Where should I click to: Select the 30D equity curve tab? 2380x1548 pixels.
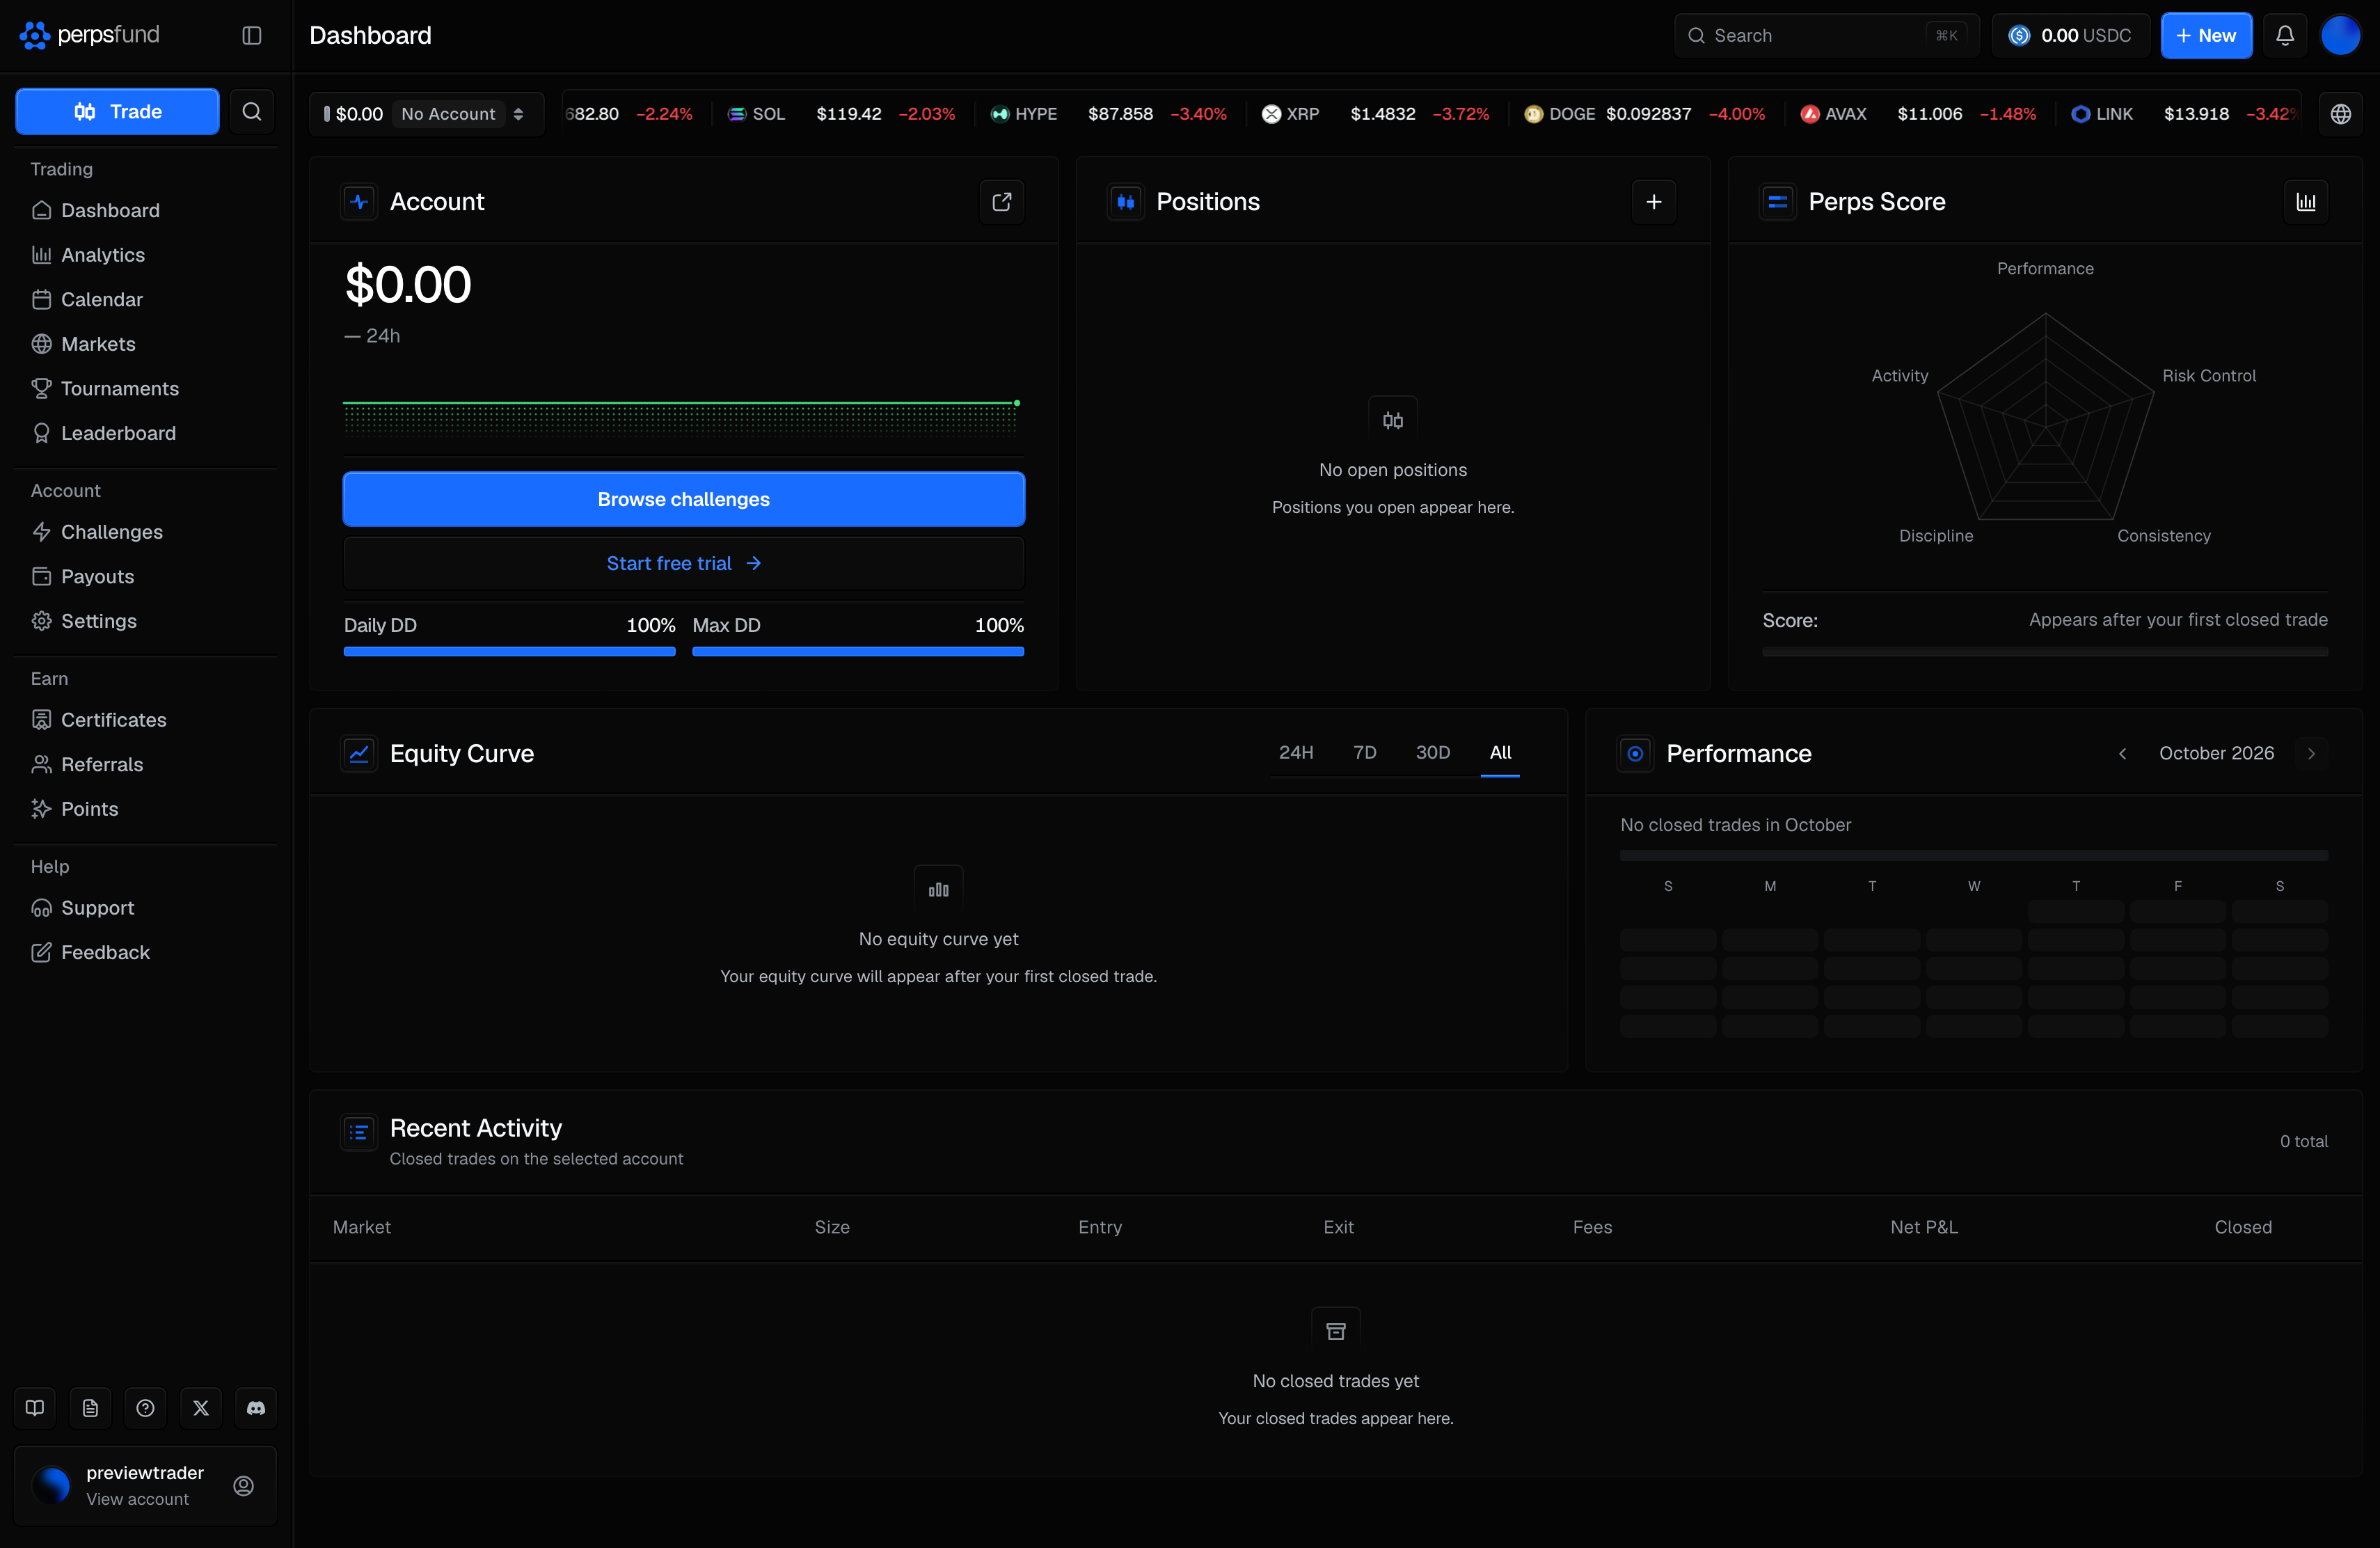(x=1433, y=753)
